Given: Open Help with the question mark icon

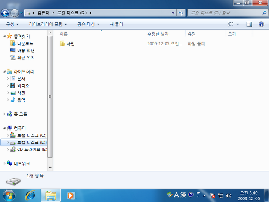Looking at the screenshot, I should 261,24.
